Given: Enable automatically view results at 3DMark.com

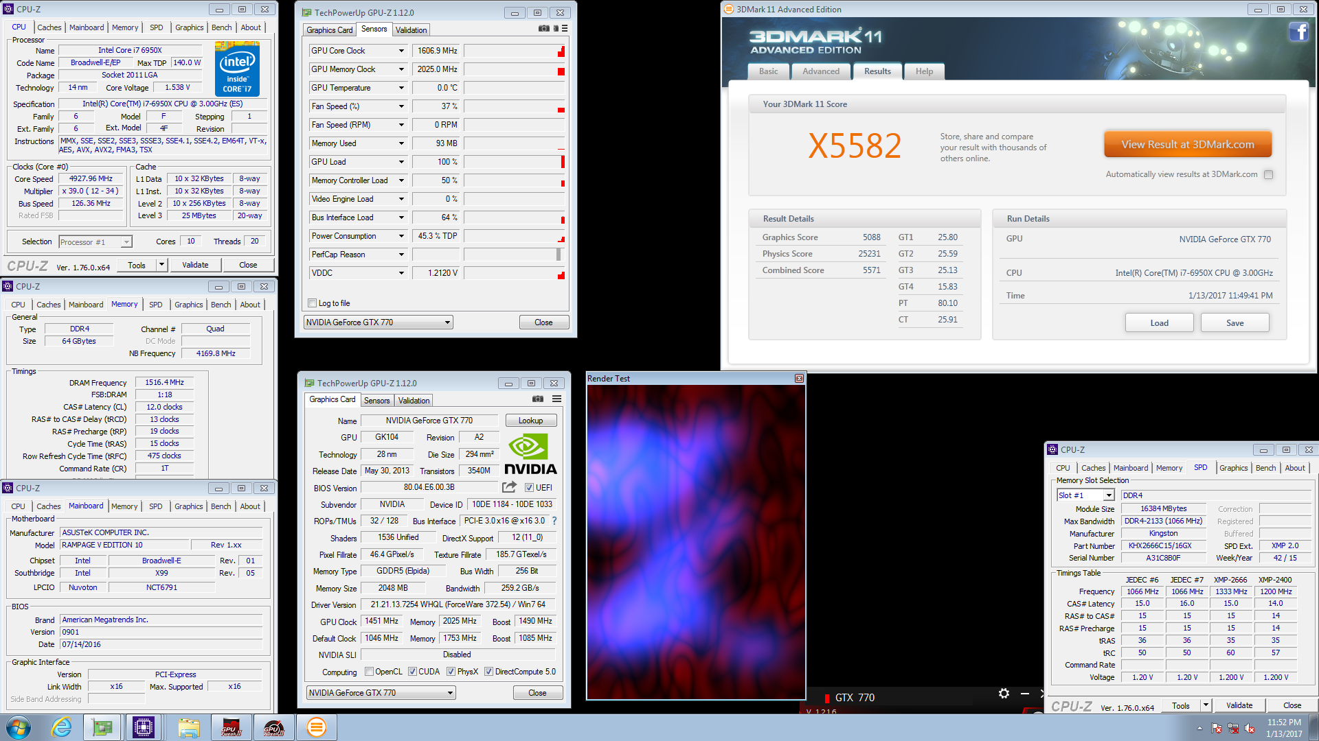Looking at the screenshot, I should 1269,174.
